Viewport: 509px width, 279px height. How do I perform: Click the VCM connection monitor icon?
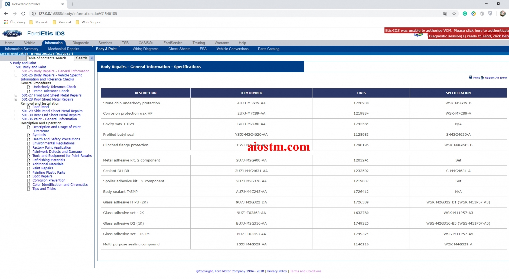point(419,35)
